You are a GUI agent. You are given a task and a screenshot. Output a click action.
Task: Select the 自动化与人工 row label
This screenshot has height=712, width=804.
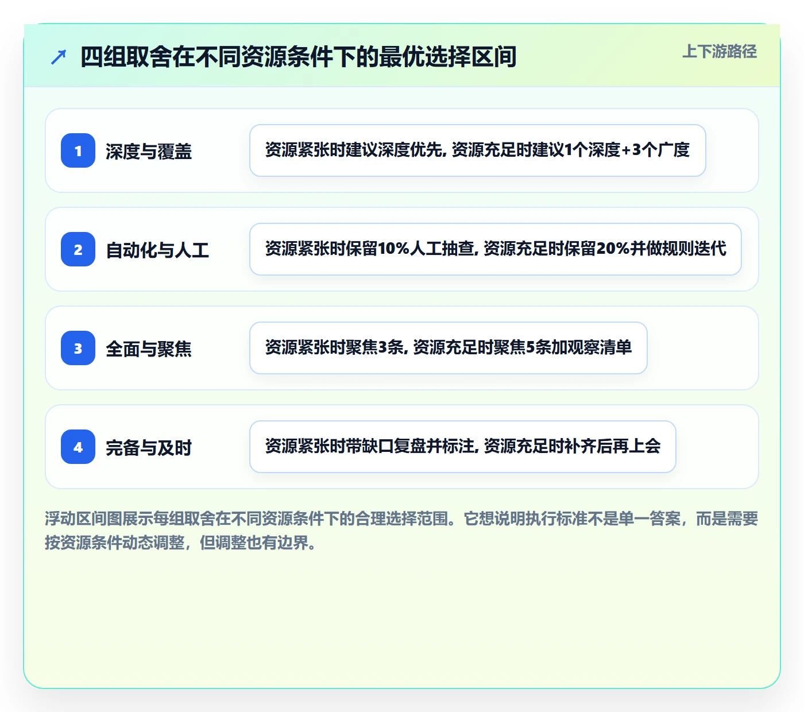click(157, 250)
